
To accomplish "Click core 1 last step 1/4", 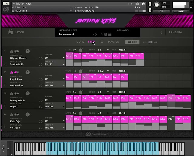I will [140, 56].
